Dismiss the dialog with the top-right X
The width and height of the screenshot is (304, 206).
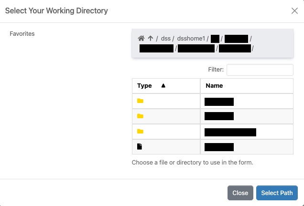[x=294, y=11]
